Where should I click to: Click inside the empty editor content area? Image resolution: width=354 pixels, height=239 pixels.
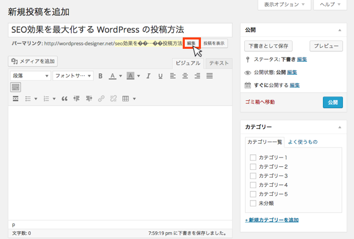[120, 163]
